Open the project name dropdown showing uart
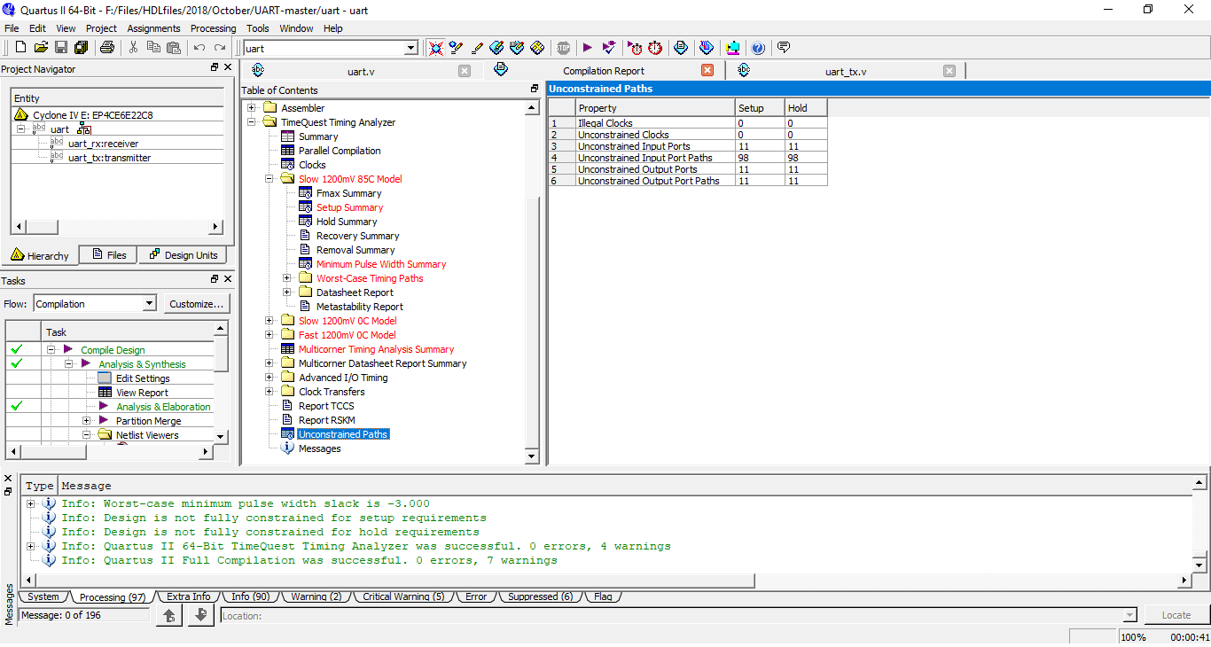Viewport: 1211px width, 647px height. (x=411, y=48)
